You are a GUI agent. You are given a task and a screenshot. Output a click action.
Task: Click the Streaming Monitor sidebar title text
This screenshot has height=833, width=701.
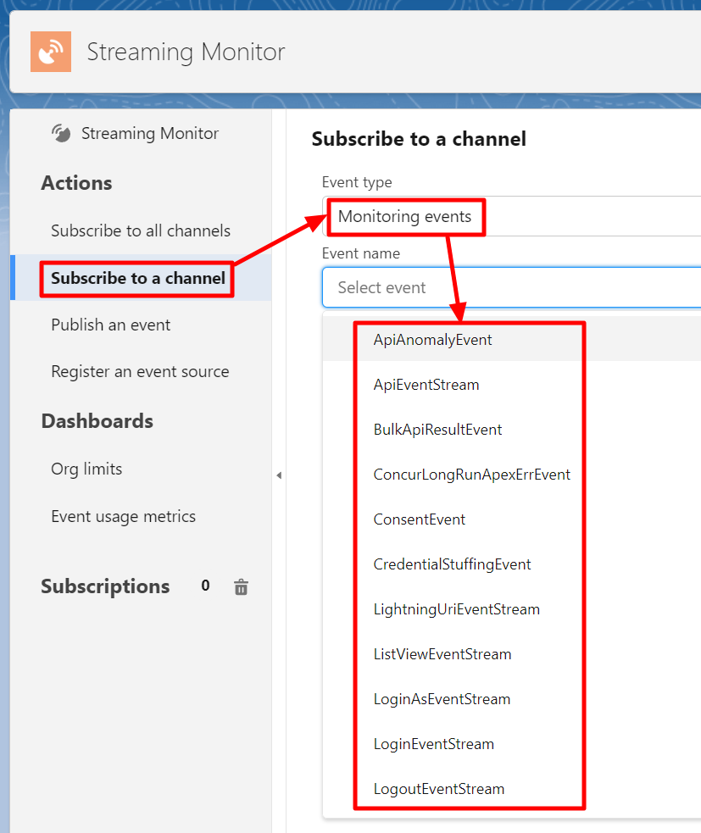(150, 133)
